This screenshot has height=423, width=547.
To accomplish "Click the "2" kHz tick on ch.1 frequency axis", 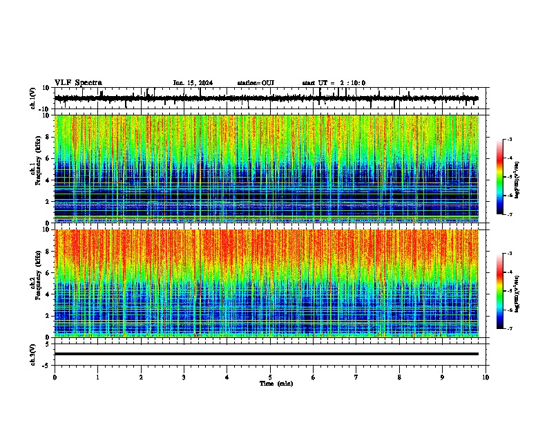I will (48, 201).
